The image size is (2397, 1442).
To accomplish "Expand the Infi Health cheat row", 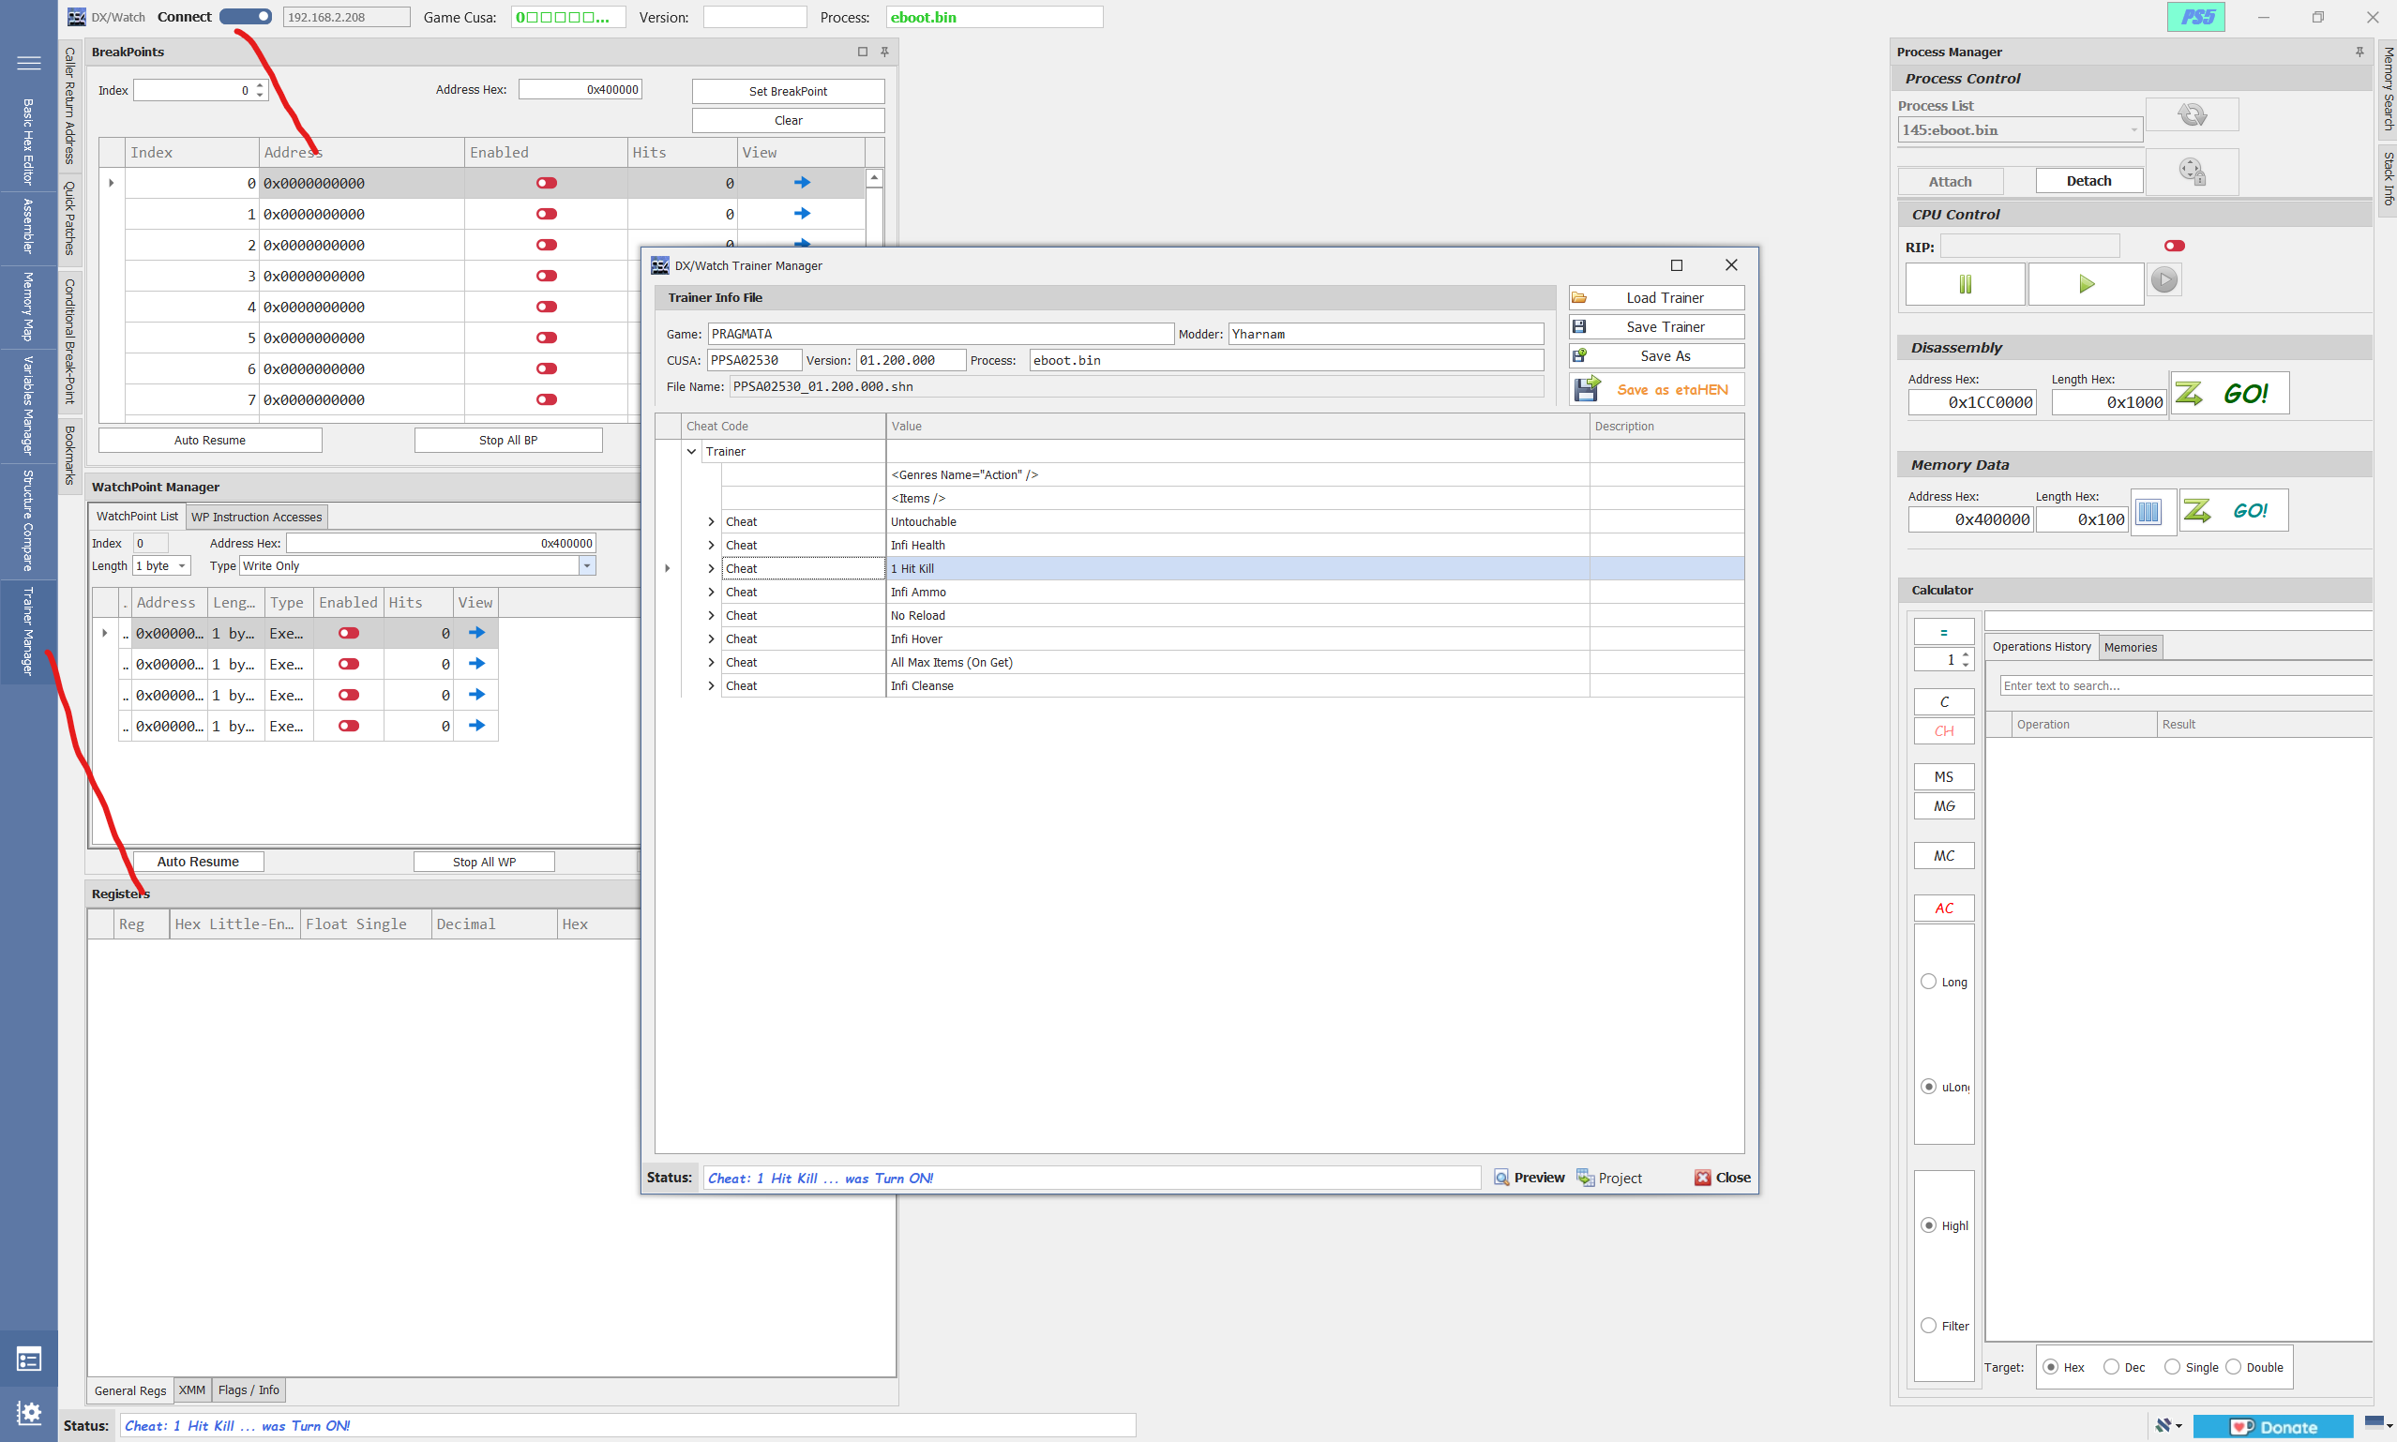I will (710, 545).
